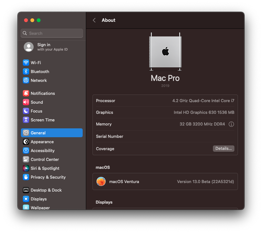Click the About pane title
The width and height of the screenshot is (262, 233).
coord(108,20)
